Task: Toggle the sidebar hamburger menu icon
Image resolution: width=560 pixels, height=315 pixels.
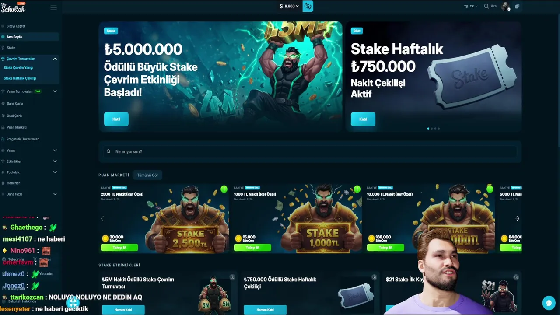Action: point(54,7)
